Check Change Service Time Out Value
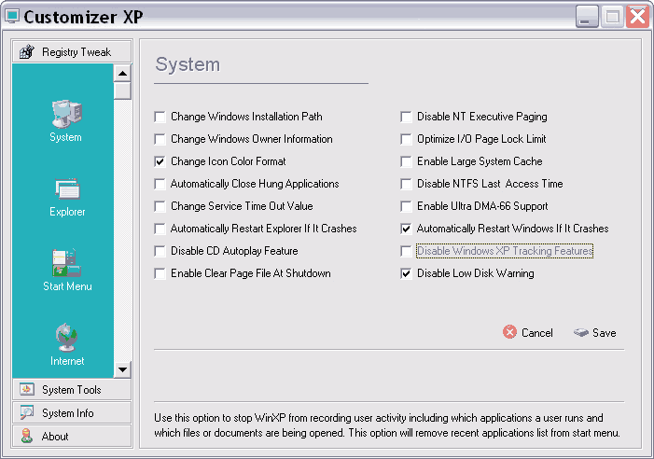 click(x=160, y=206)
